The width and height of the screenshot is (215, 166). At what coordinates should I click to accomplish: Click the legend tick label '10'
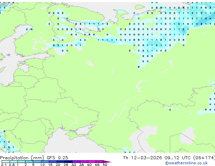42,165
